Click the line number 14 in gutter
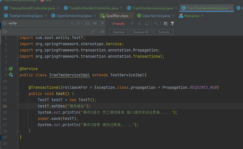Viewport: 243px width, 149px height. (x=5, y=106)
